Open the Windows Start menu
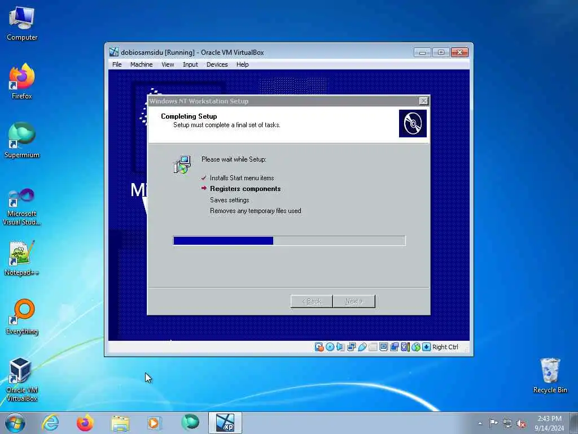The height and width of the screenshot is (434, 578). (x=15, y=423)
